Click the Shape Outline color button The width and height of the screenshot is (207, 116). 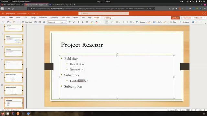(154, 22)
